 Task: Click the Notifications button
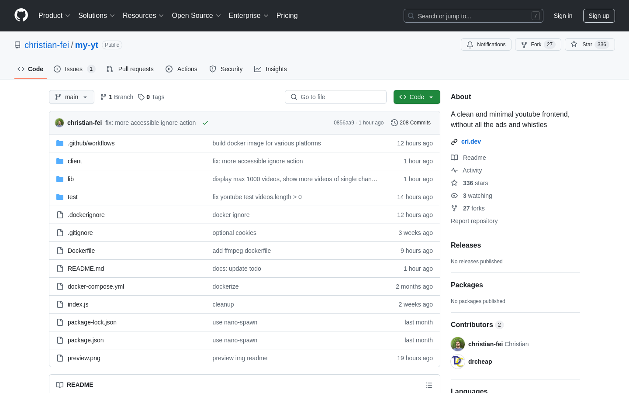point(486,45)
